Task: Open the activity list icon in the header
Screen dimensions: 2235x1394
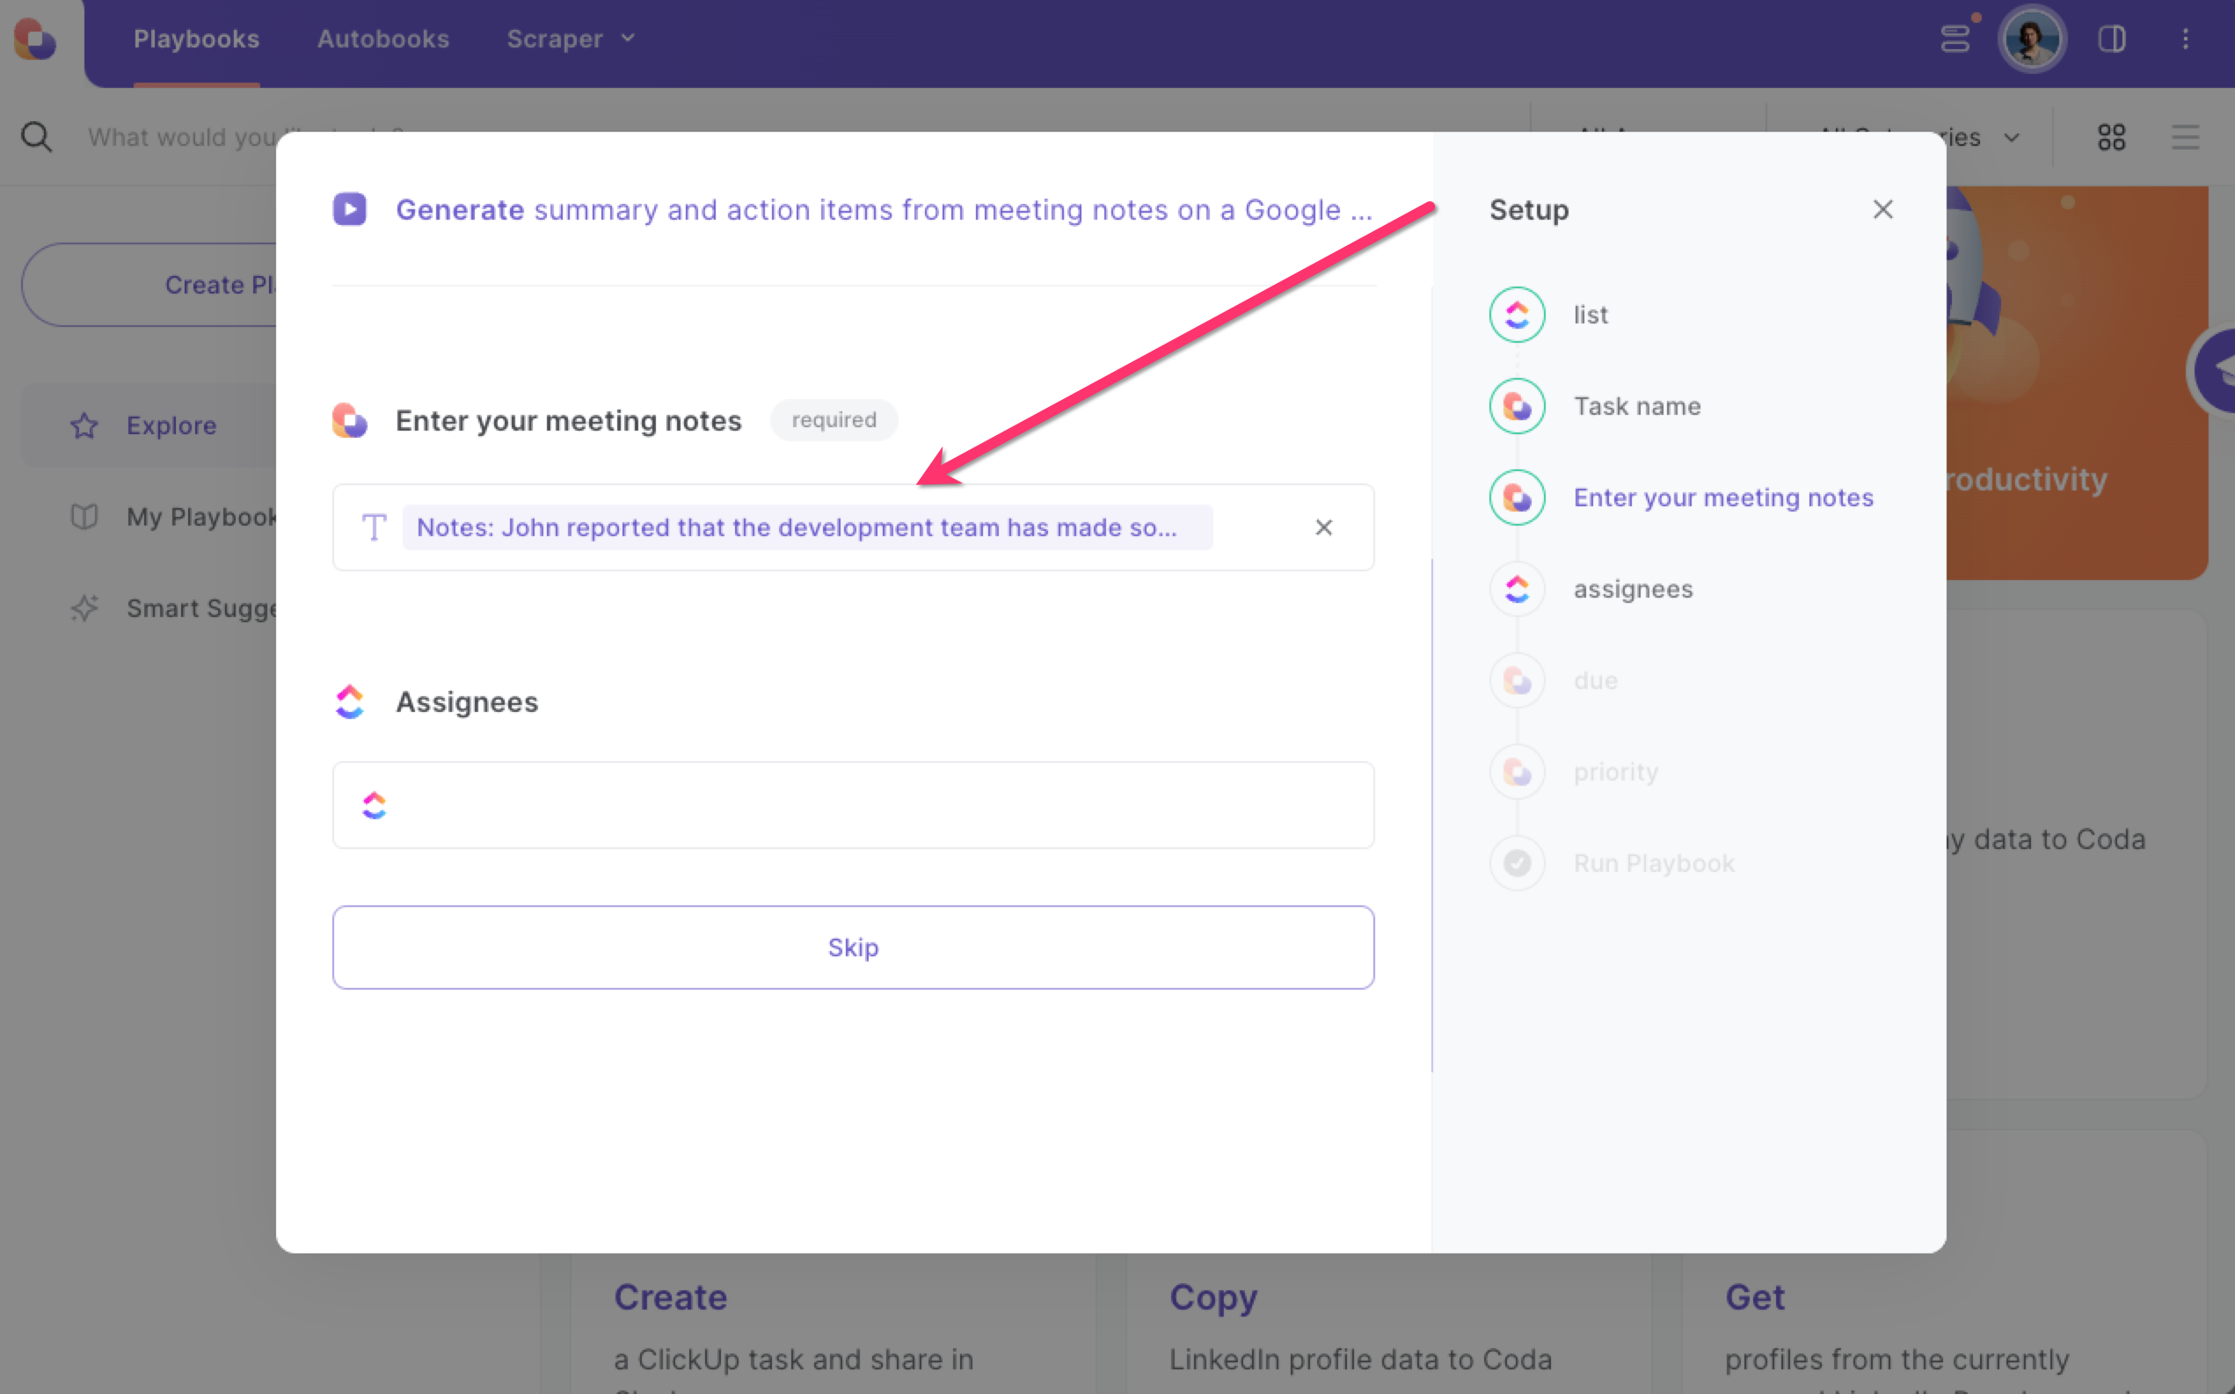Action: [1955, 39]
